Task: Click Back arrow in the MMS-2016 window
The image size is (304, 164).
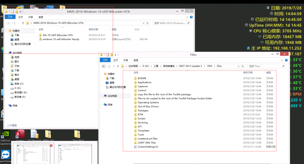Action: pos(9,23)
